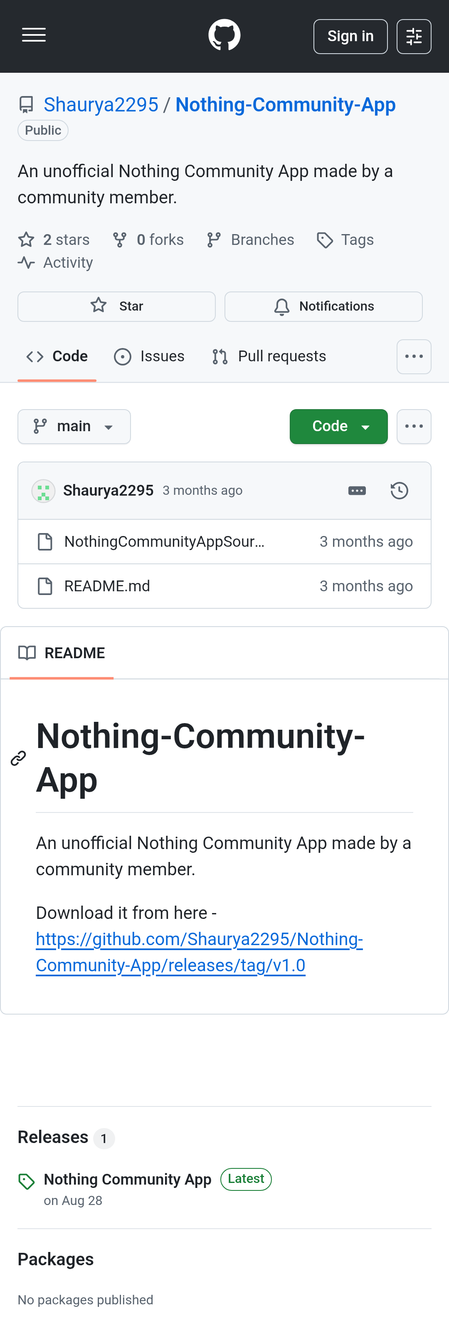Screen dimensions: 449x1321
Task: Expand the main branch dropdown
Action: (74, 426)
